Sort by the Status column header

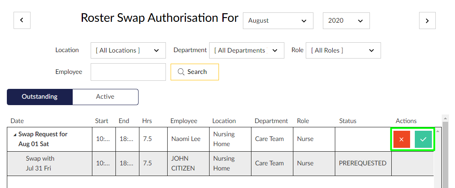tap(348, 121)
